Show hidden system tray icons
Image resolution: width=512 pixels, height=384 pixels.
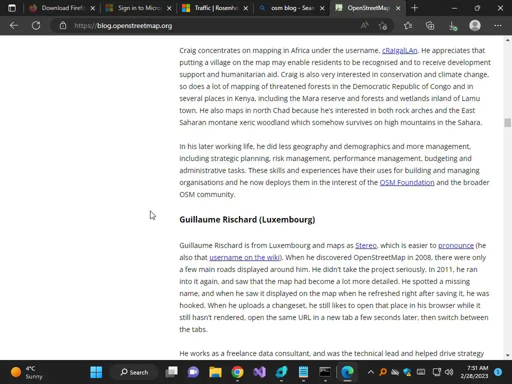click(x=370, y=372)
